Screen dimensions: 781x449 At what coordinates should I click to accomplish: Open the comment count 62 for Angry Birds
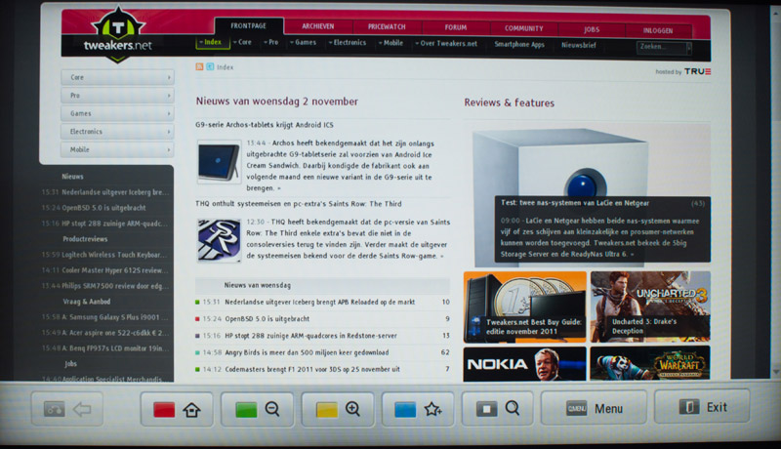click(x=445, y=352)
